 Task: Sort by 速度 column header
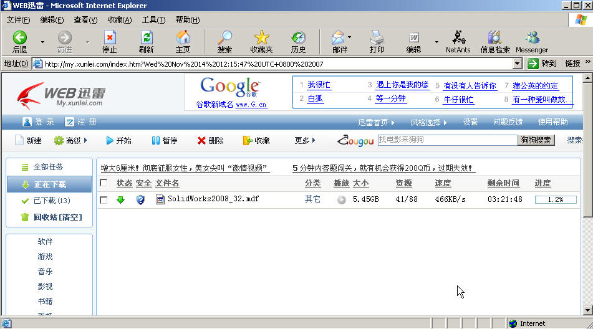coord(443,183)
